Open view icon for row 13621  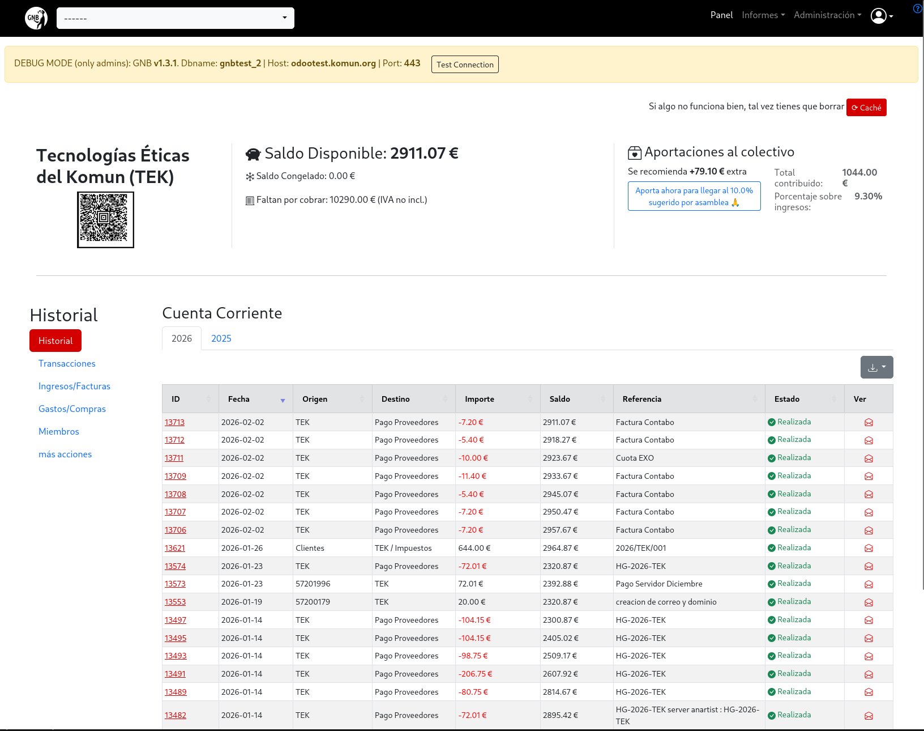(x=869, y=548)
